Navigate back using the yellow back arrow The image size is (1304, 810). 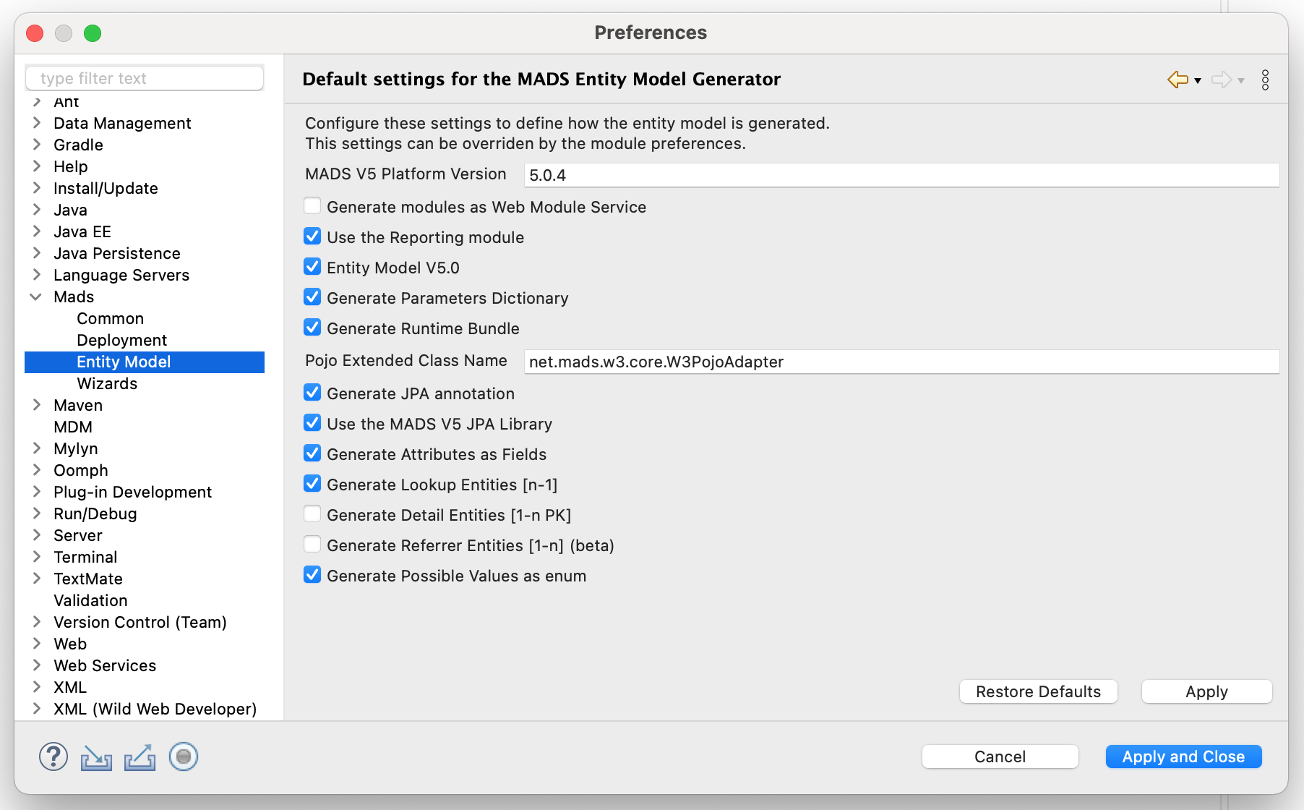click(x=1177, y=80)
